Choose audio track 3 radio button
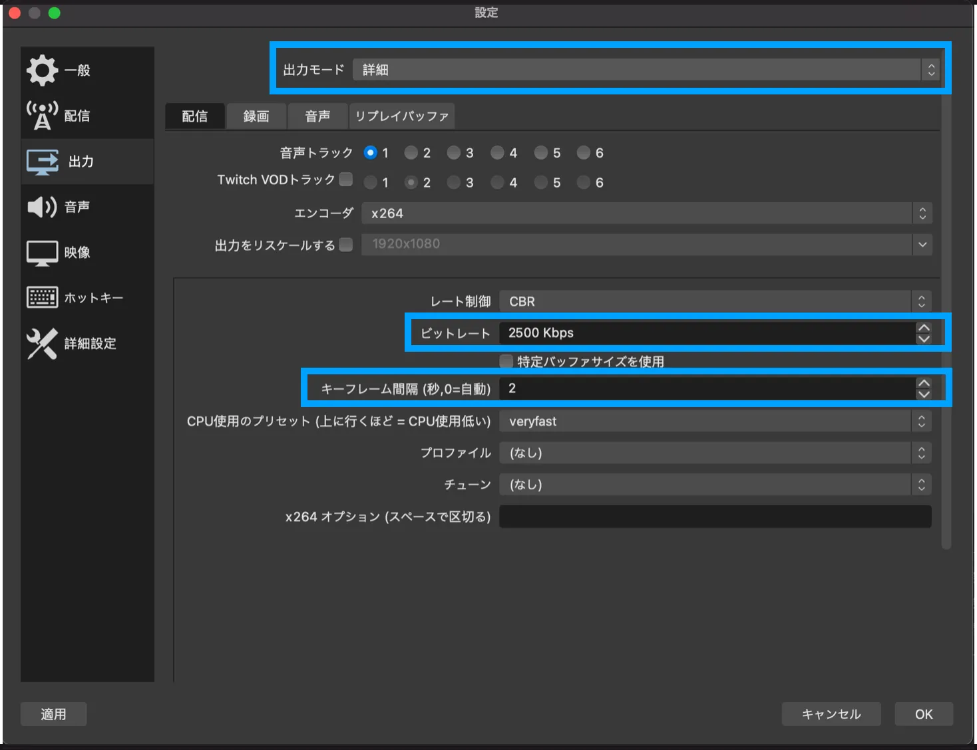977x750 pixels. click(454, 153)
